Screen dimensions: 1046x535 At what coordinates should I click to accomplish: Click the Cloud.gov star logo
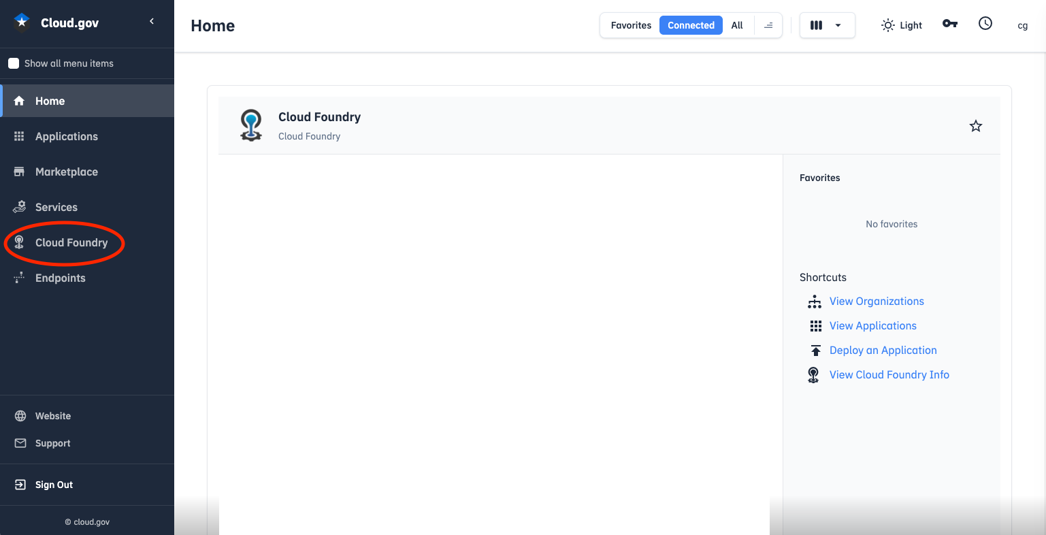(x=22, y=22)
